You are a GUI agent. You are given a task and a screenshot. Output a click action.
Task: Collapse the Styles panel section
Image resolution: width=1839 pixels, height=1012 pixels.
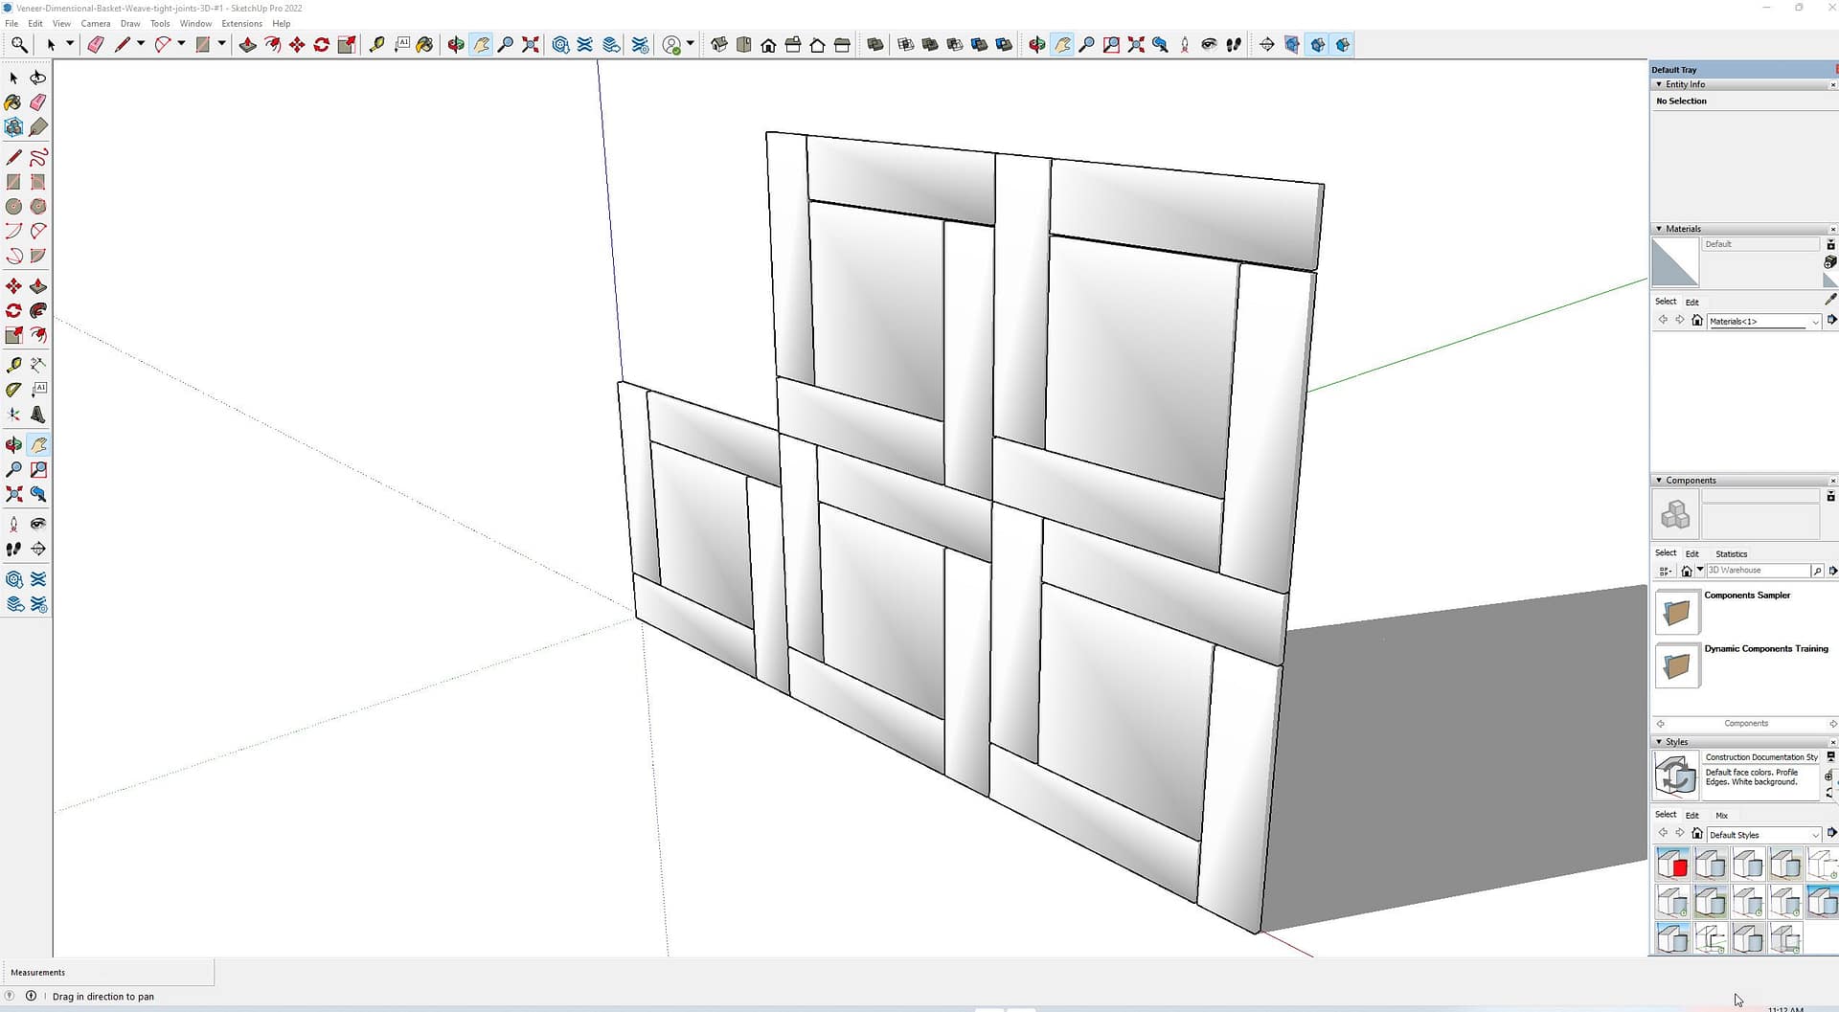click(1659, 742)
